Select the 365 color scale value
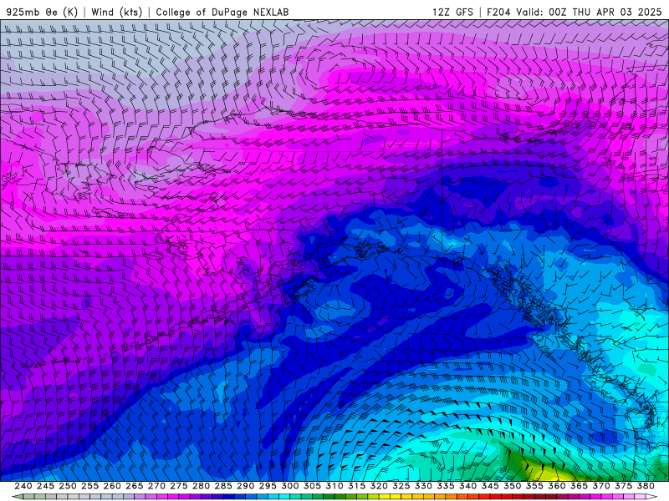669x501 pixels. coord(579,486)
